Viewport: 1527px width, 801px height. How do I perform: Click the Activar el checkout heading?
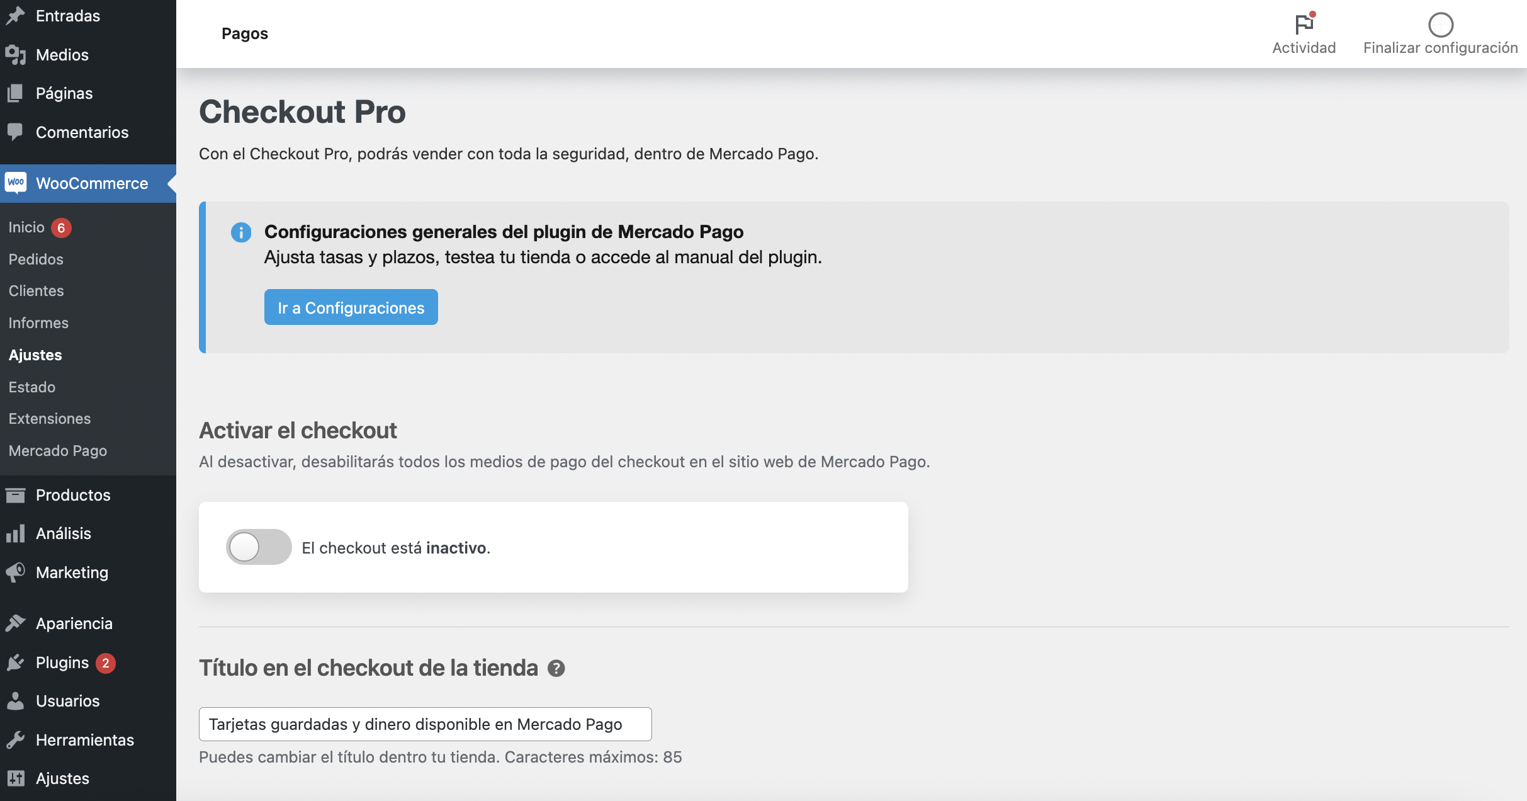[298, 431]
